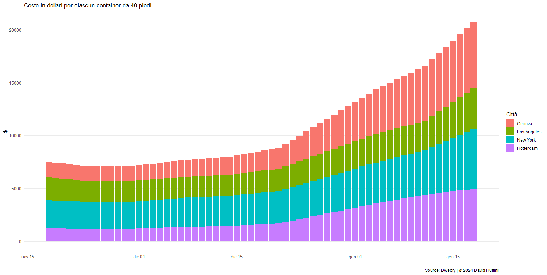Click the Los Angeles legend text label
The height and width of the screenshot is (275, 547).
529,132
